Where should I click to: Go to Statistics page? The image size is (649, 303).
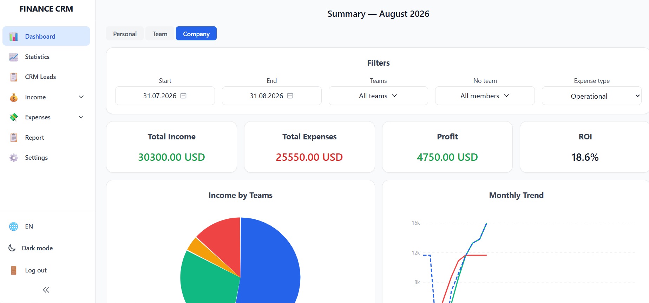pyautogui.click(x=46, y=57)
